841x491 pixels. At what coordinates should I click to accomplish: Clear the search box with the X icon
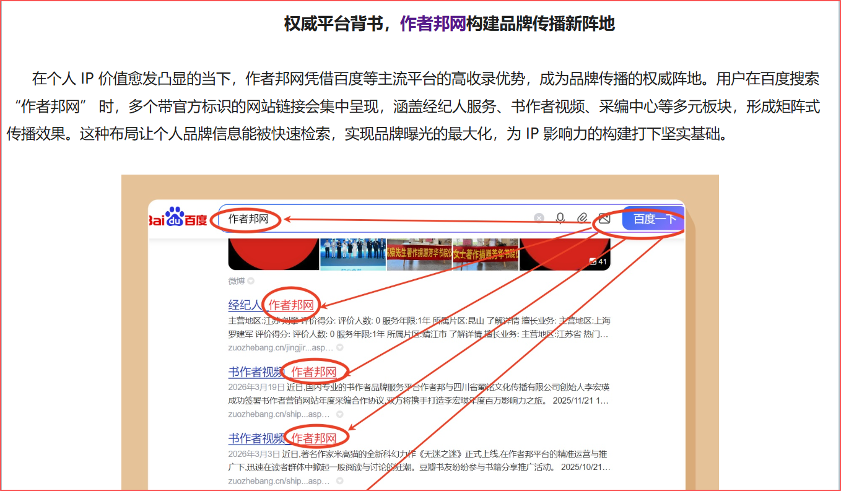(539, 218)
